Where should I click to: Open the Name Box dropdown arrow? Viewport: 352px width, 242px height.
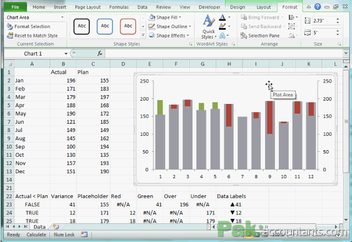(66, 54)
